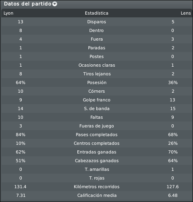Select the Córners statistic row
Viewport: 193px width, 202px height.
[x=97, y=91]
